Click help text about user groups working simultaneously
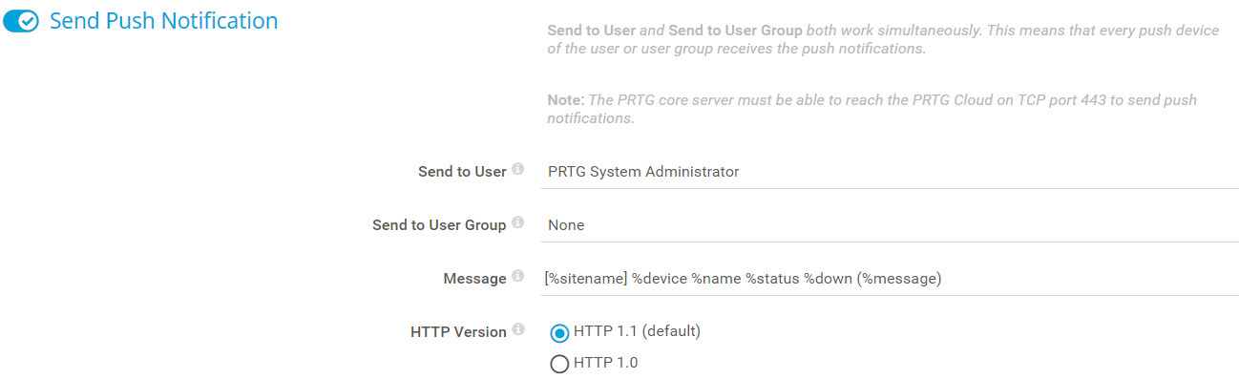The height and width of the screenshot is (379, 1239). 883,39
